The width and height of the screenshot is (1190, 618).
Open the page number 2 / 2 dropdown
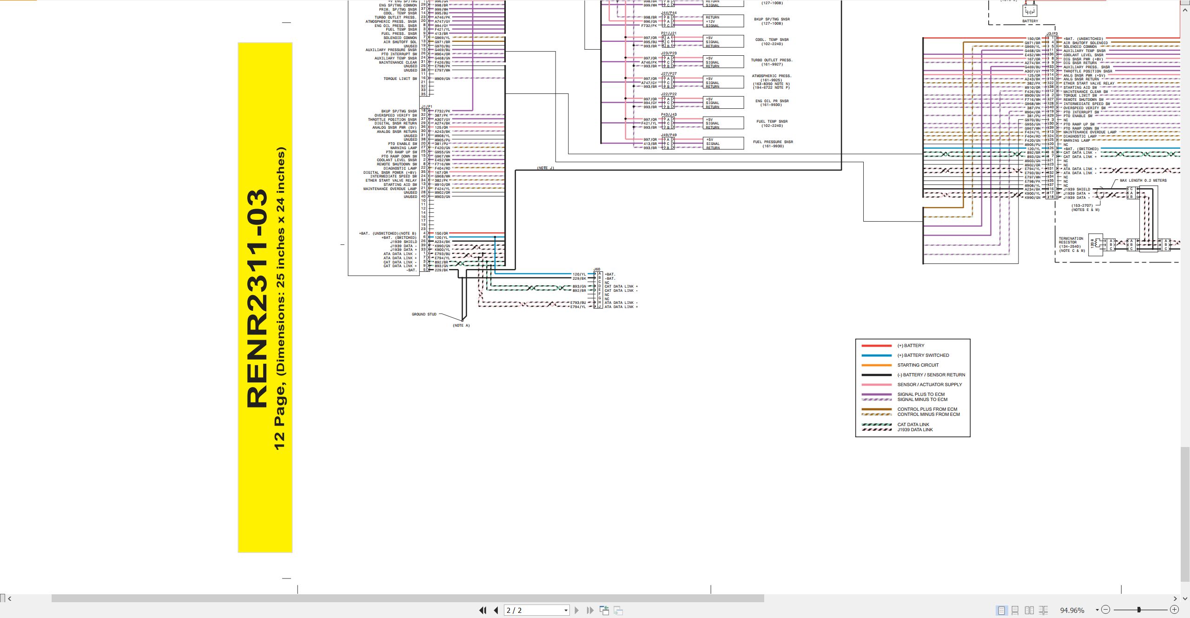(x=566, y=611)
